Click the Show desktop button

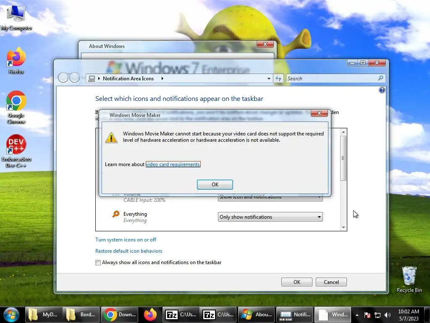(427, 315)
